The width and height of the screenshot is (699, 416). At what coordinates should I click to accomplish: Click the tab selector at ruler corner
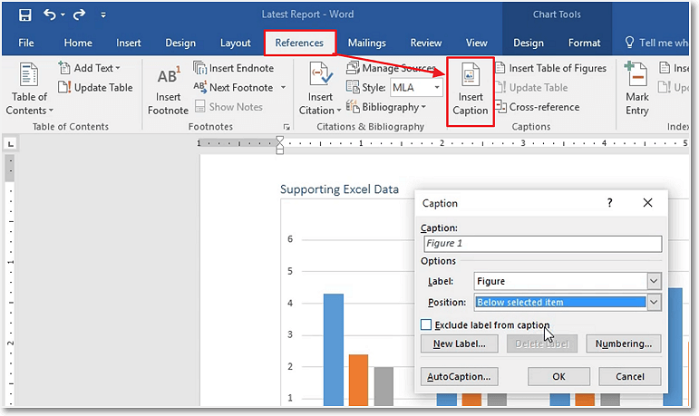pyautogui.click(x=11, y=143)
